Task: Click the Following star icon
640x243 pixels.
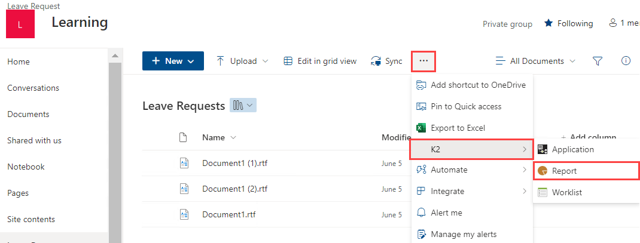Action: tap(548, 23)
